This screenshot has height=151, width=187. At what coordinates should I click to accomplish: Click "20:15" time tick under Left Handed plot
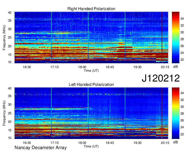(x=165, y=143)
